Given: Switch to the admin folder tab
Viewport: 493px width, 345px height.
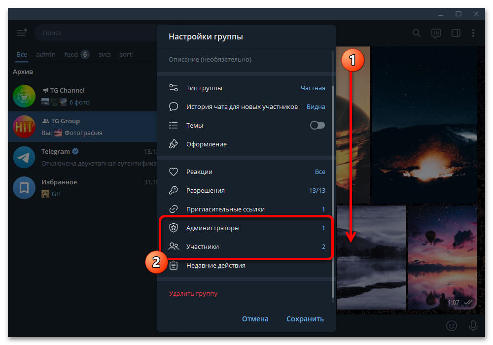Looking at the screenshot, I should point(46,54).
